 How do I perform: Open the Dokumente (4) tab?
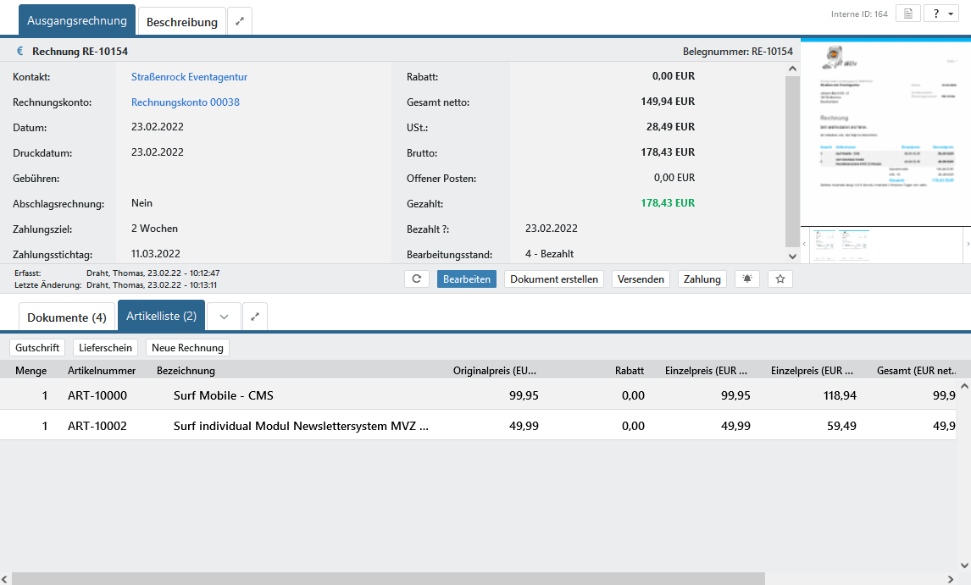(x=67, y=317)
